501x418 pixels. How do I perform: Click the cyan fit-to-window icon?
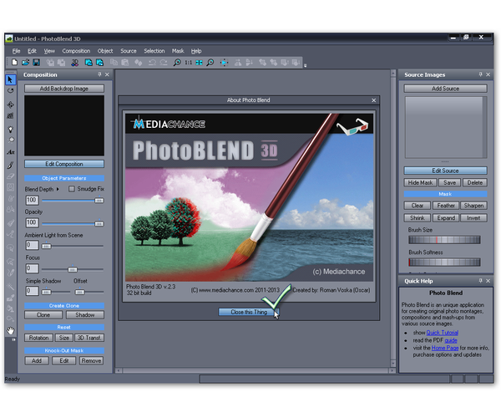[x=199, y=63]
